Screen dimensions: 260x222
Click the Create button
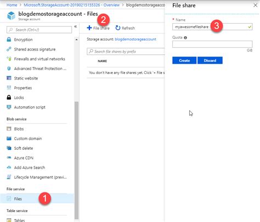[184, 60]
